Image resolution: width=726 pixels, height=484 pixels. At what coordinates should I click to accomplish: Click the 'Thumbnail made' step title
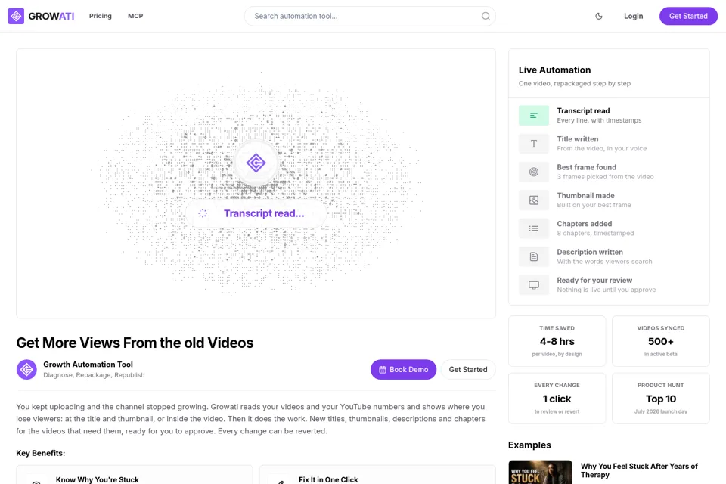click(585, 195)
